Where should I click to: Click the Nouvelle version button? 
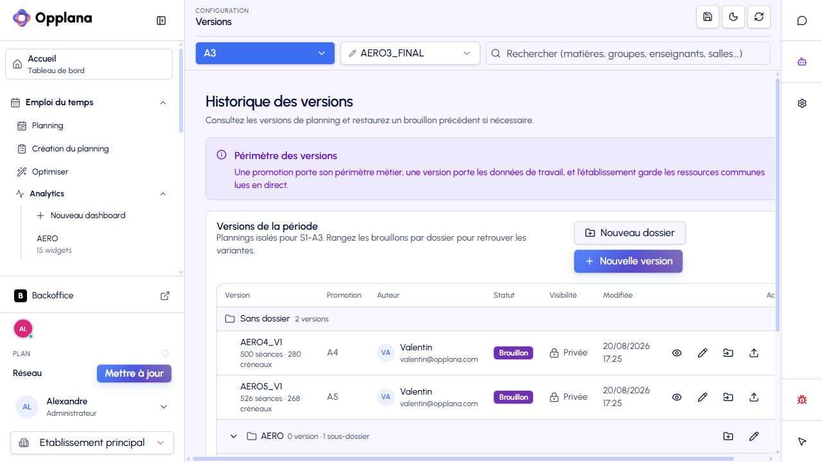tap(628, 261)
